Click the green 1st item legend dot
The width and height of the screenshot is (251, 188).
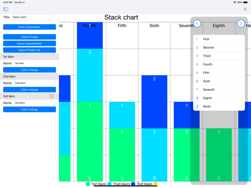point(88,184)
